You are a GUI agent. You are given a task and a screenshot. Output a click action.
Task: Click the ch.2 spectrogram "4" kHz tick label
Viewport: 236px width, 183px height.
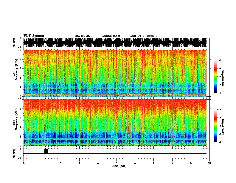[21, 127]
